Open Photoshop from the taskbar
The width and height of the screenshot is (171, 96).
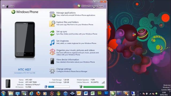106,94
